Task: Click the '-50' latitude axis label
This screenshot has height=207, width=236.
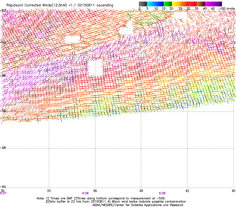Action: click(x=3, y=11)
